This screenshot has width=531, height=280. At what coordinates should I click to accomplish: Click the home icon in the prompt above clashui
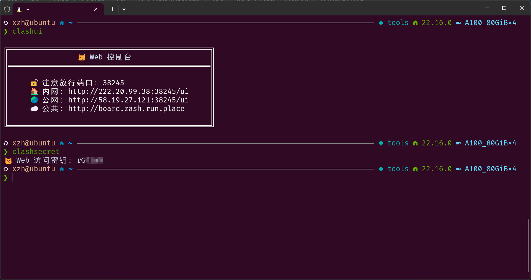(62, 23)
